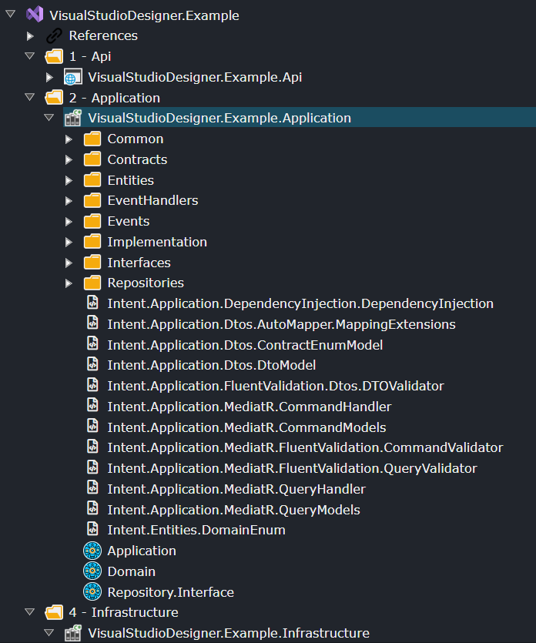The height and width of the screenshot is (643, 536).
Task: Click the EventHandlers folder icon
Action: pos(92,200)
